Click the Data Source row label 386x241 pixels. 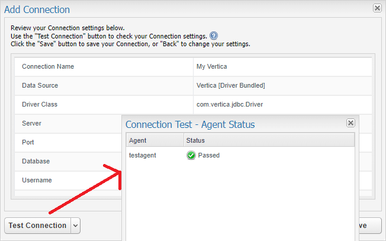click(x=40, y=85)
